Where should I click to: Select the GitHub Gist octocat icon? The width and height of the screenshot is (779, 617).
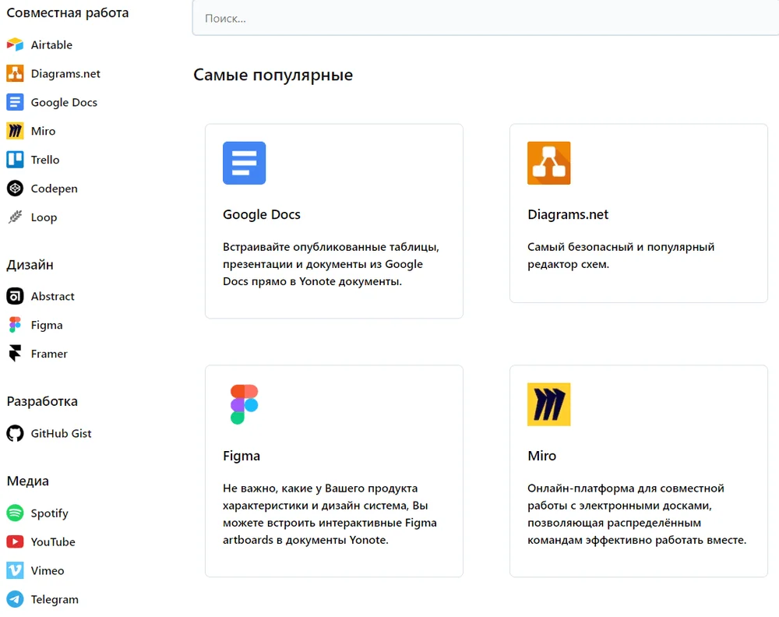[x=15, y=434]
